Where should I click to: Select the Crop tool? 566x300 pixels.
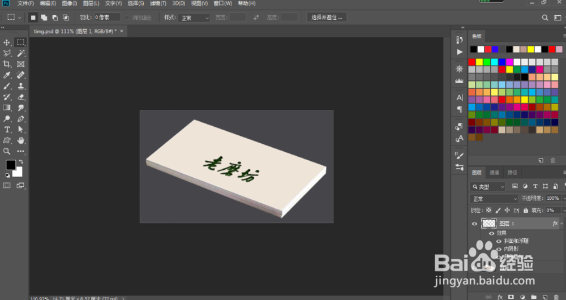click(7, 65)
